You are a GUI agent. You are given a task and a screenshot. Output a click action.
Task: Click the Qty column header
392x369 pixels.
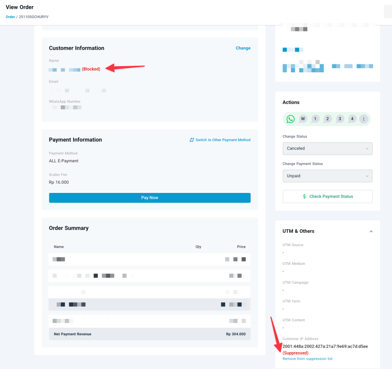(x=198, y=247)
